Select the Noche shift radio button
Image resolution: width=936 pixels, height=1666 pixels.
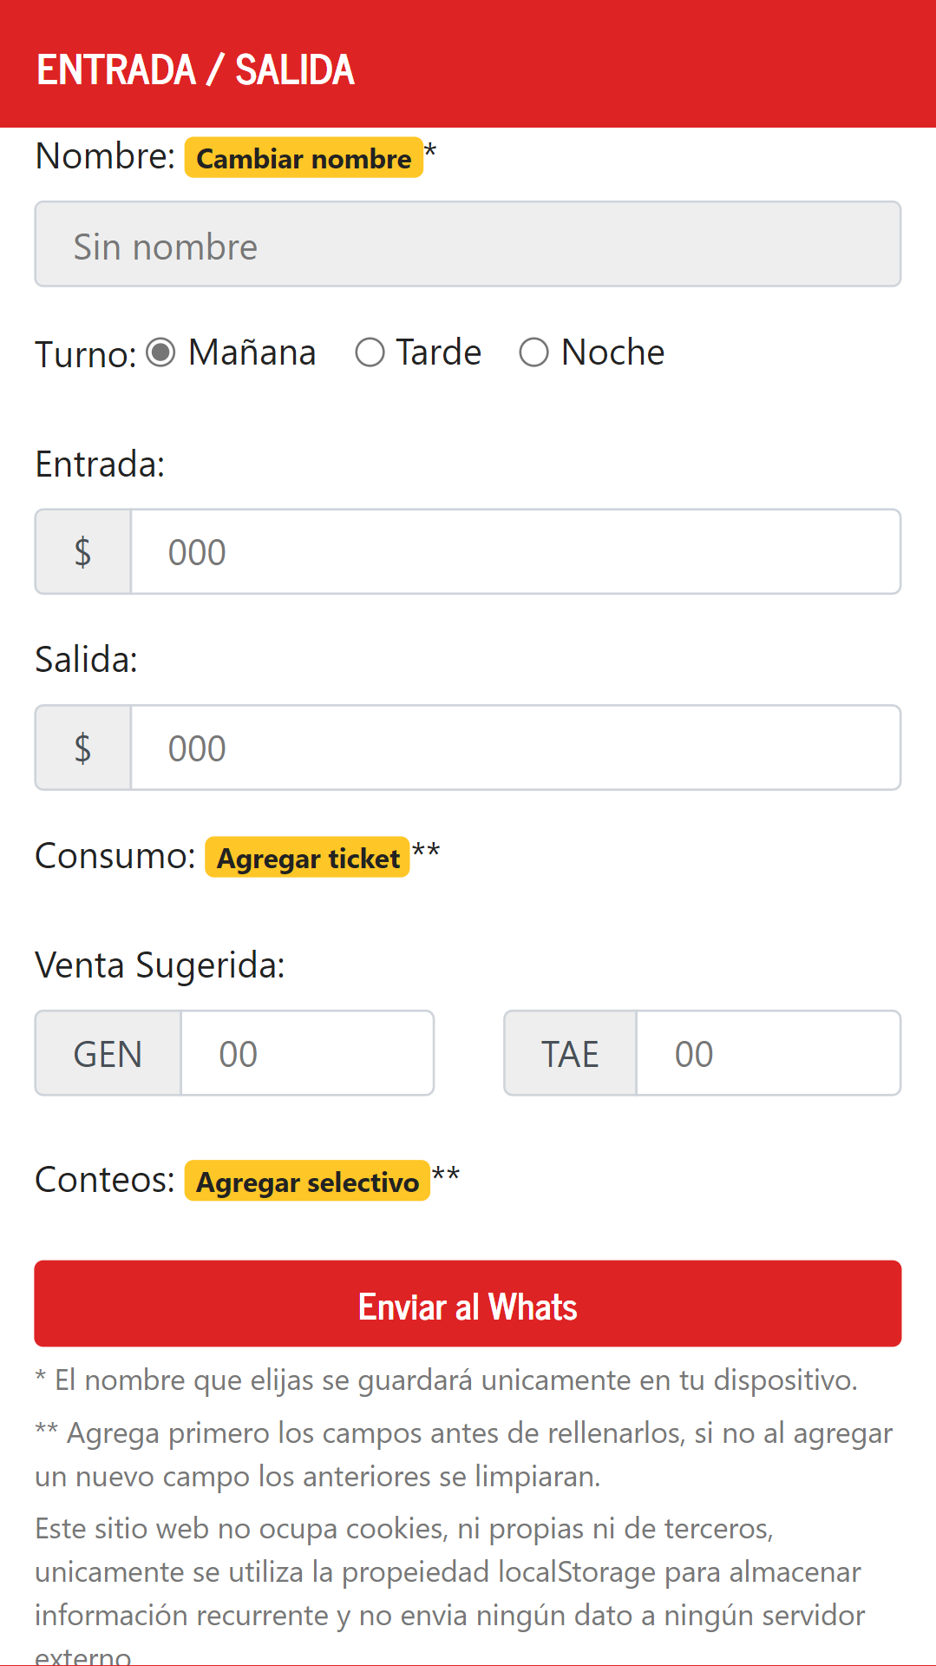click(x=533, y=352)
